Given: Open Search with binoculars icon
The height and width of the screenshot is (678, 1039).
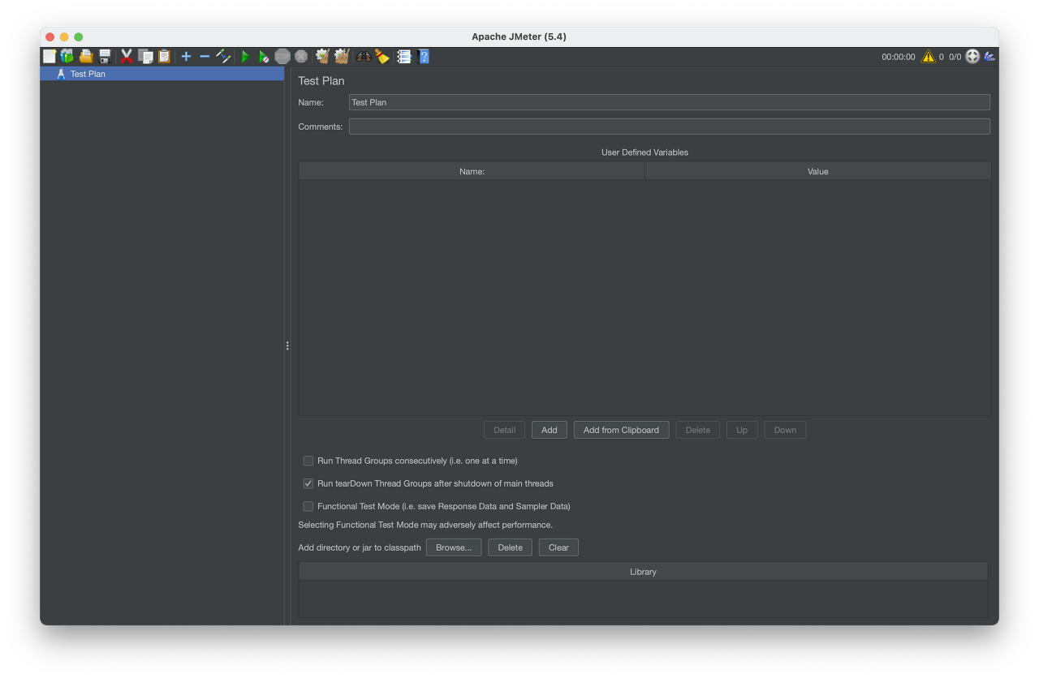Looking at the screenshot, I should pyautogui.click(x=364, y=57).
